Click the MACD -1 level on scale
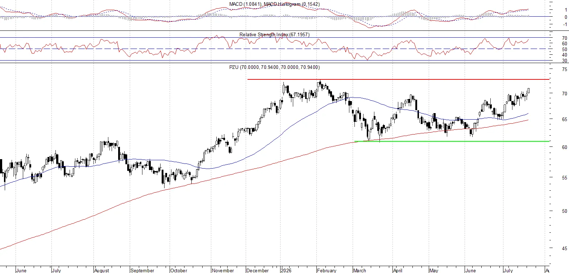The height and width of the screenshot is (273, 569). pyautogui.click(x=565, y=24)
